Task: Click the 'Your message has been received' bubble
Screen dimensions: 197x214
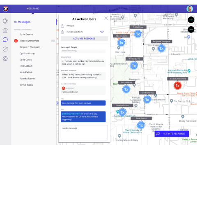Action: [83, 103]
